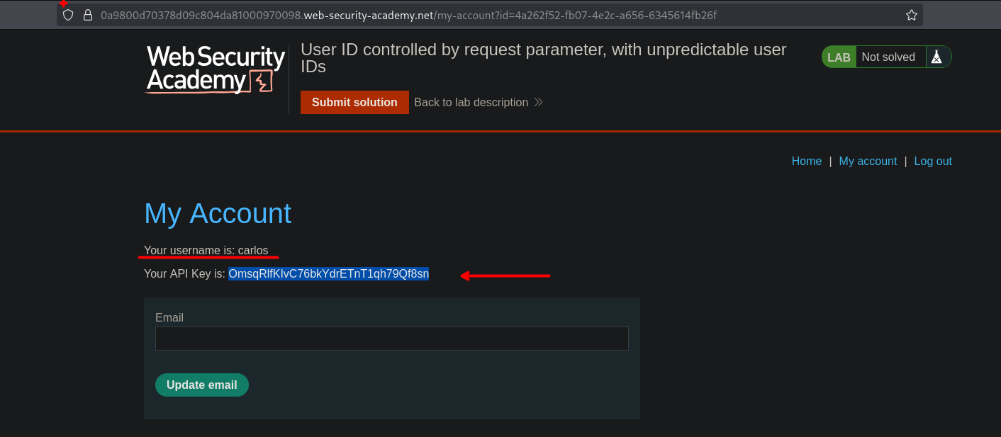The height and width of the screenshot is (437, 1001).
Task: Click the flask icon in lab status
Action: (936, 57)
